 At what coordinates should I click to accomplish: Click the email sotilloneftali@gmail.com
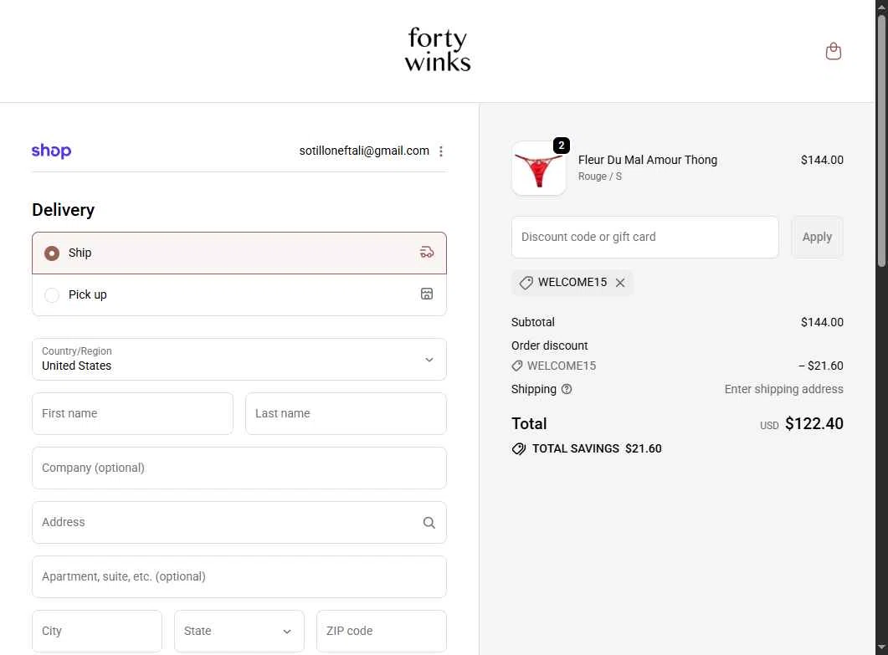(364, 151)
